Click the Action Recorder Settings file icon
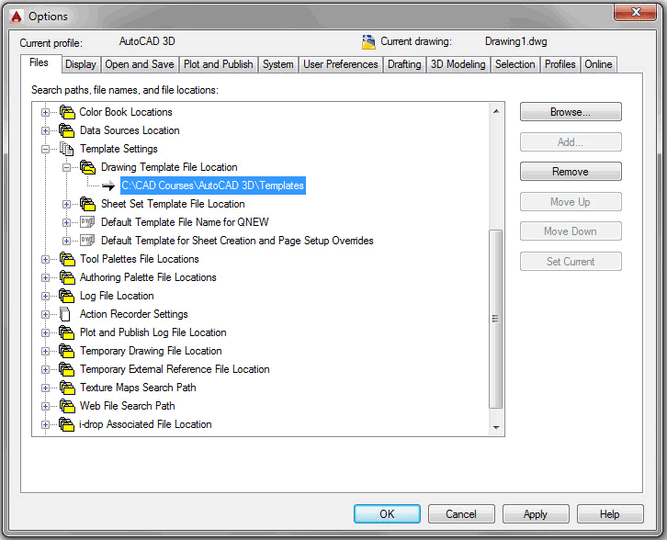Viewport: 667px width, 540px height. point(65,314)
